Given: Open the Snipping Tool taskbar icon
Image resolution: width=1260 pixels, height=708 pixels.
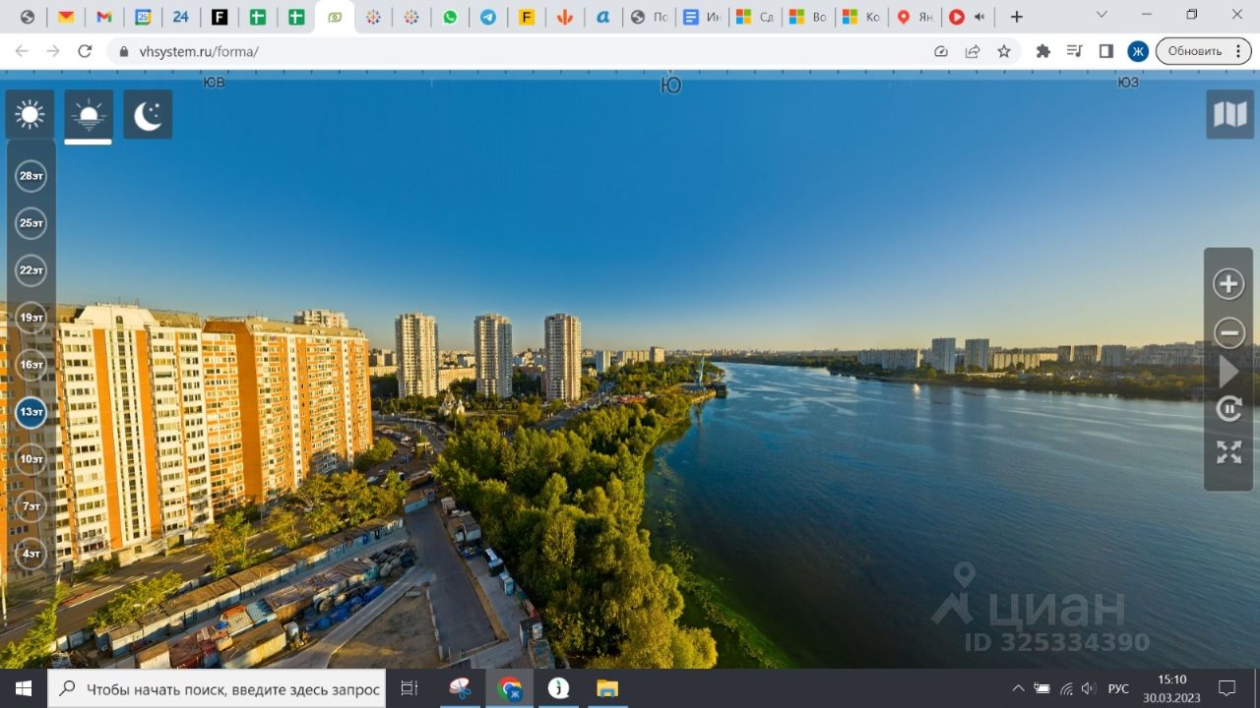Looking at the screenshot, I should tap(461, 688).
